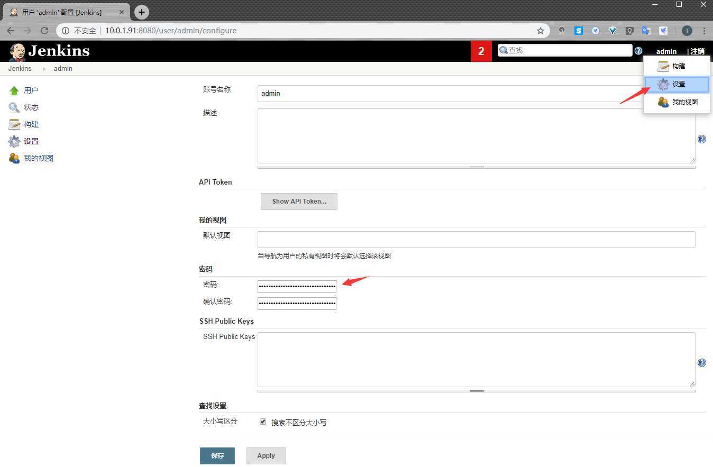Viewport: 713px width, 467px height.
Task: Open the 用户 green arrow sidebar icon
Action: point(14,91)
